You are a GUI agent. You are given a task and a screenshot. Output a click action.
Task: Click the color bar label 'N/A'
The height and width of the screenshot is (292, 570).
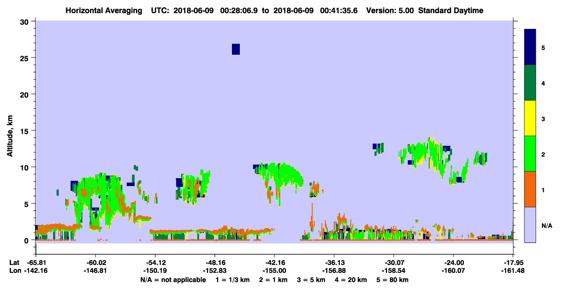tap(546, 225)
